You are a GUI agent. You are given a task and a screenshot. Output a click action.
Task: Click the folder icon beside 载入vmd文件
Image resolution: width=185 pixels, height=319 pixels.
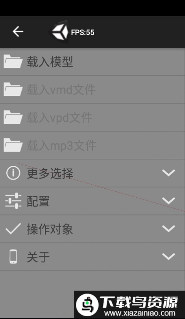tap(13, 89)
